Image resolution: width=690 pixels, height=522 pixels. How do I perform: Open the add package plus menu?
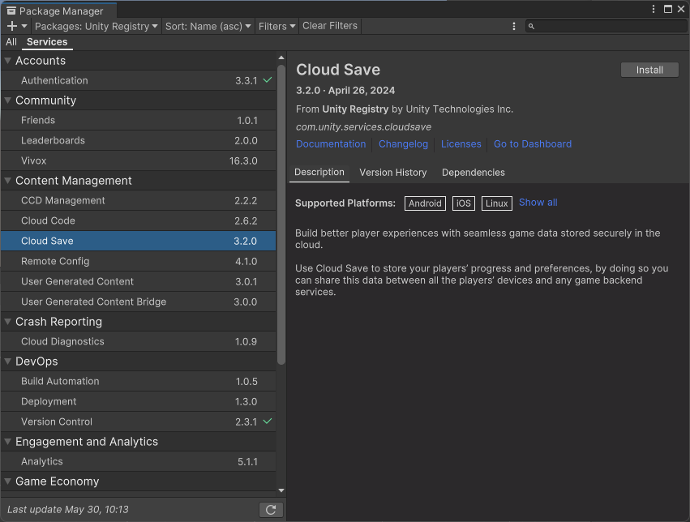(17, 27)
